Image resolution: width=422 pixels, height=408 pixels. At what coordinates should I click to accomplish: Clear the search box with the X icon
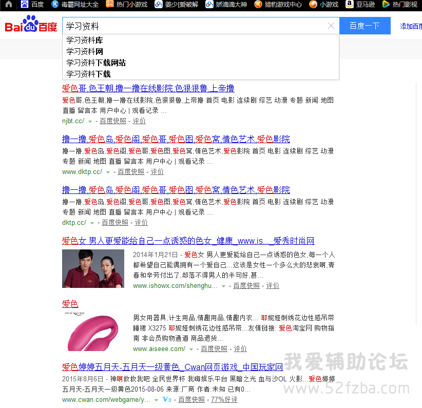click(x=331, y=26)
